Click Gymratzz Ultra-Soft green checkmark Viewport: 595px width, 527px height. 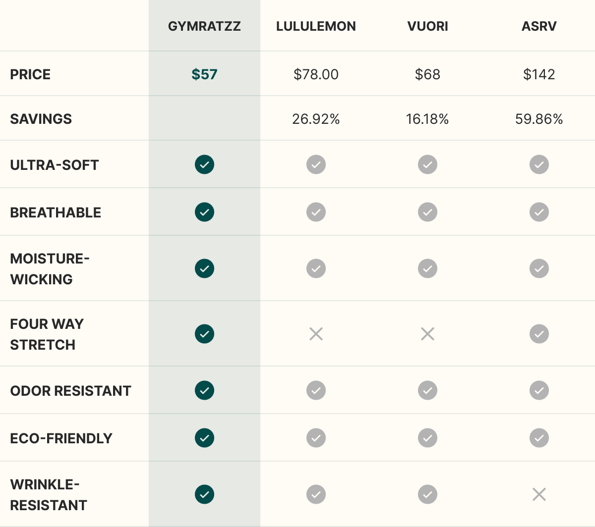click(x=204, y=164)
